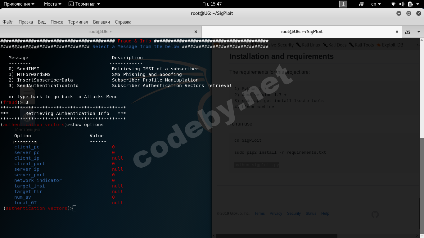Open the Справка menu
The width and height of the screenshot is (424, 238).
coord(123,22)
